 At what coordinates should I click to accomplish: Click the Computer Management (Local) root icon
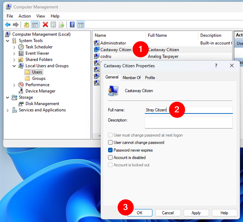(x=8, y=34)
